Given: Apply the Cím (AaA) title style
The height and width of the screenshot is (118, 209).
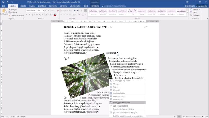Looking at the screenshot, I should point(132,12).
